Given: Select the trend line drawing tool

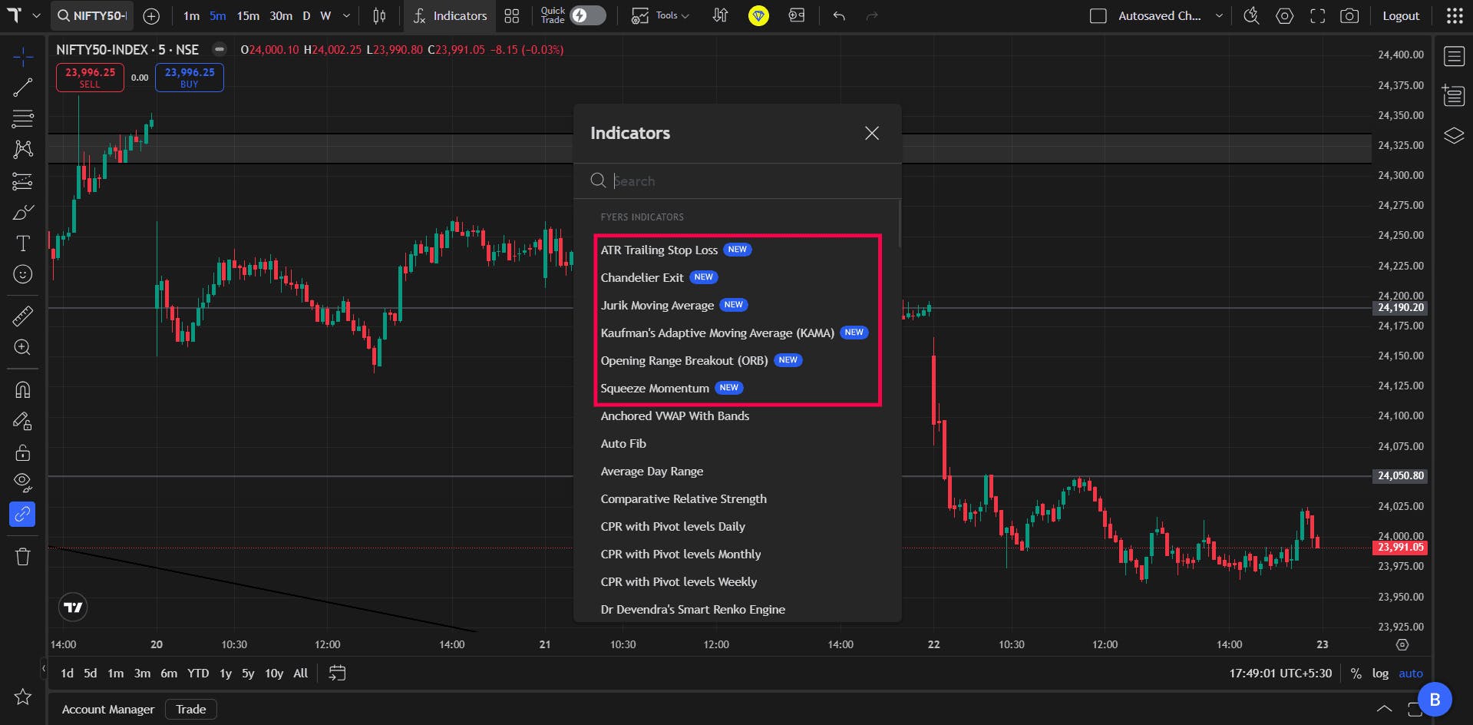Looking at the screenshot, I should (23, 88).
